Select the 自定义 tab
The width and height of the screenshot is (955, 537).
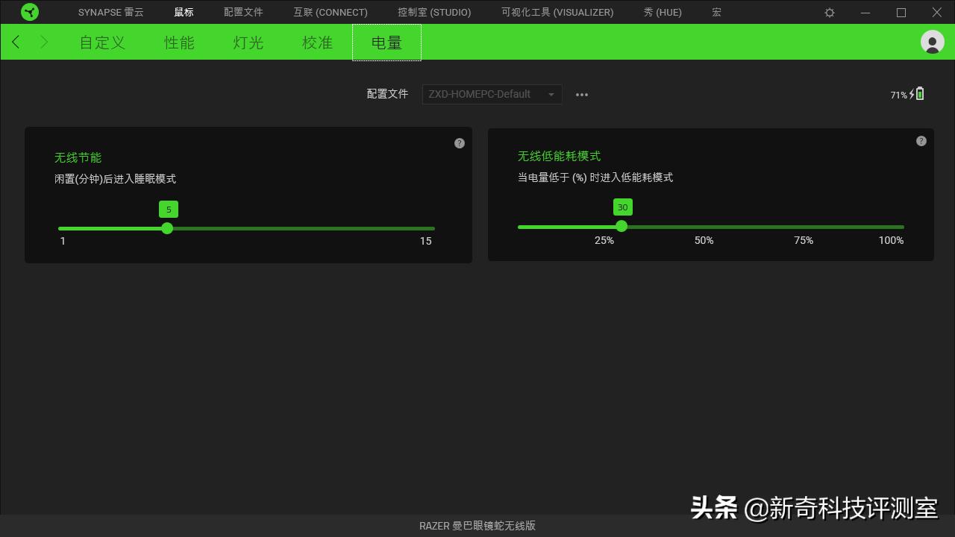[x=101, y=43]
